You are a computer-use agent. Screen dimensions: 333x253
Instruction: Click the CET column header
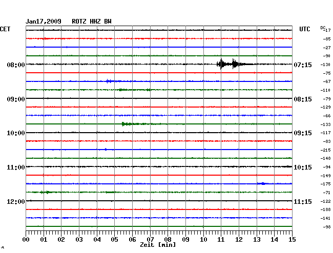5,29
